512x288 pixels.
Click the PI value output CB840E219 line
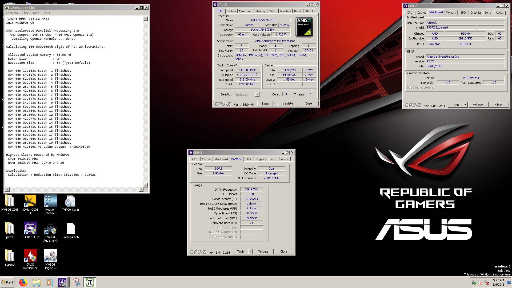[49, 147]
